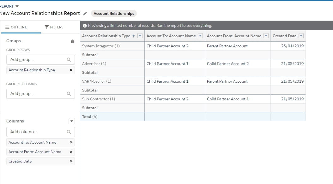Open the Account Relationship Type column header menu

[140, 36]
